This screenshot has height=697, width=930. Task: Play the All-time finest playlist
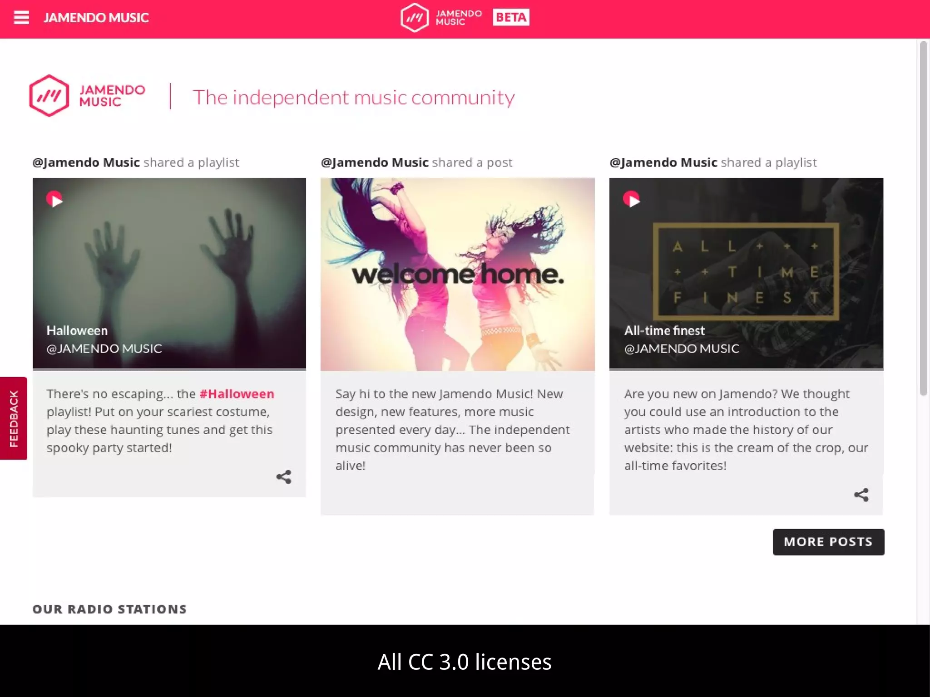[x=631, y=199]
